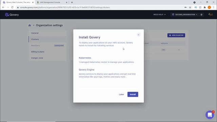
Task: Open a new browser tab
Action: tap(72, 2)
